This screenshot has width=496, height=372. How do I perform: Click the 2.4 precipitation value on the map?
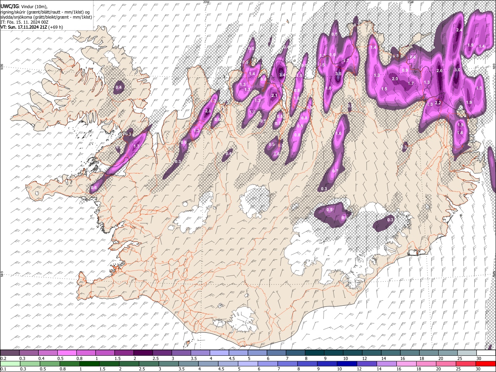pos(460,30)
